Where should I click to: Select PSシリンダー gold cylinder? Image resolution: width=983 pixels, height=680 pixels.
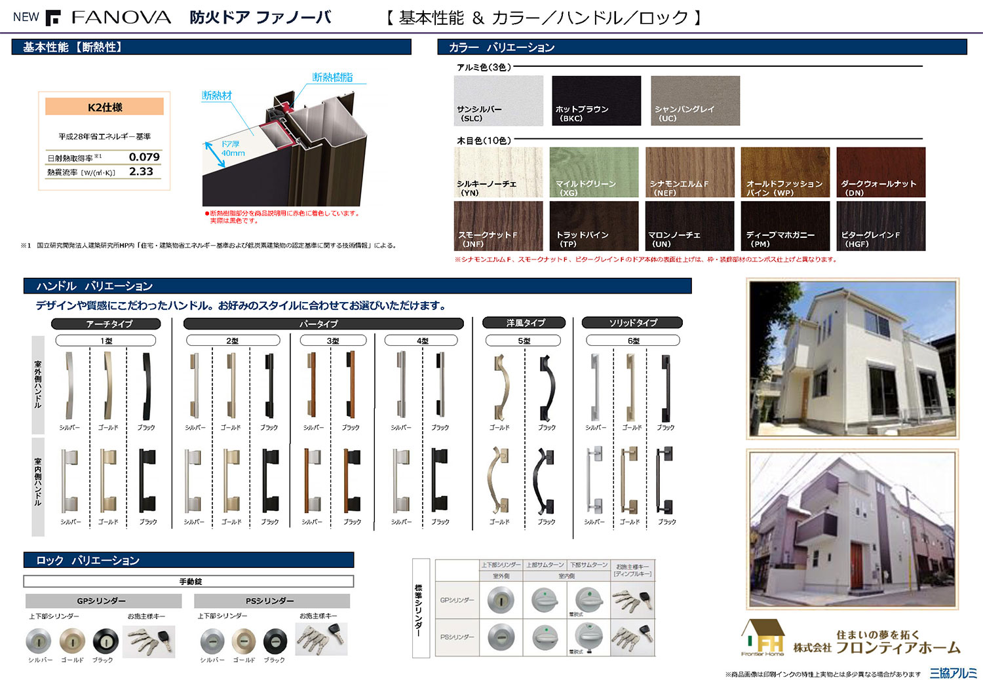(x=244, y=641)
